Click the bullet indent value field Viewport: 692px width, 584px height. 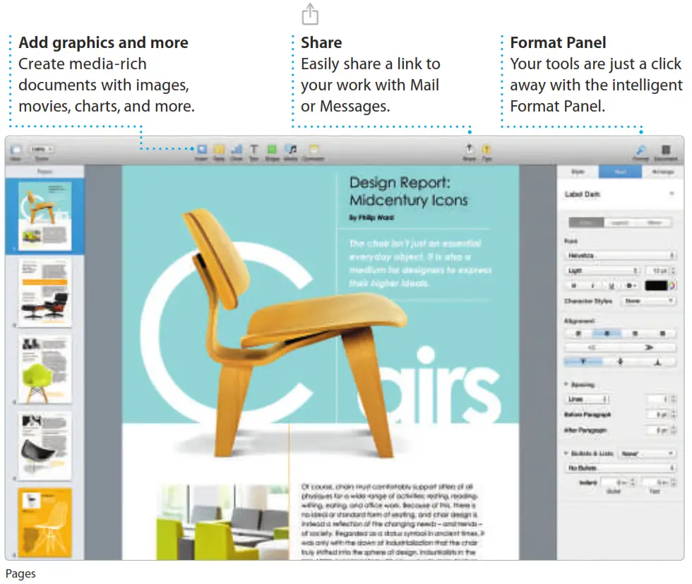coord(615,482)
